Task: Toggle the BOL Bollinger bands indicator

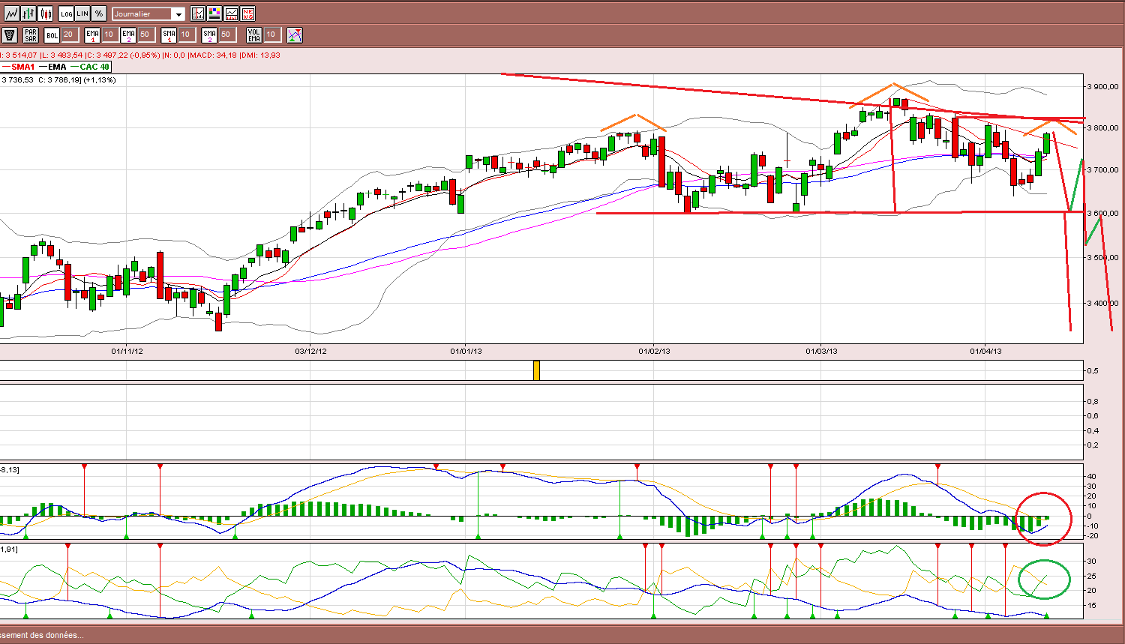Action: coord(52,34)
